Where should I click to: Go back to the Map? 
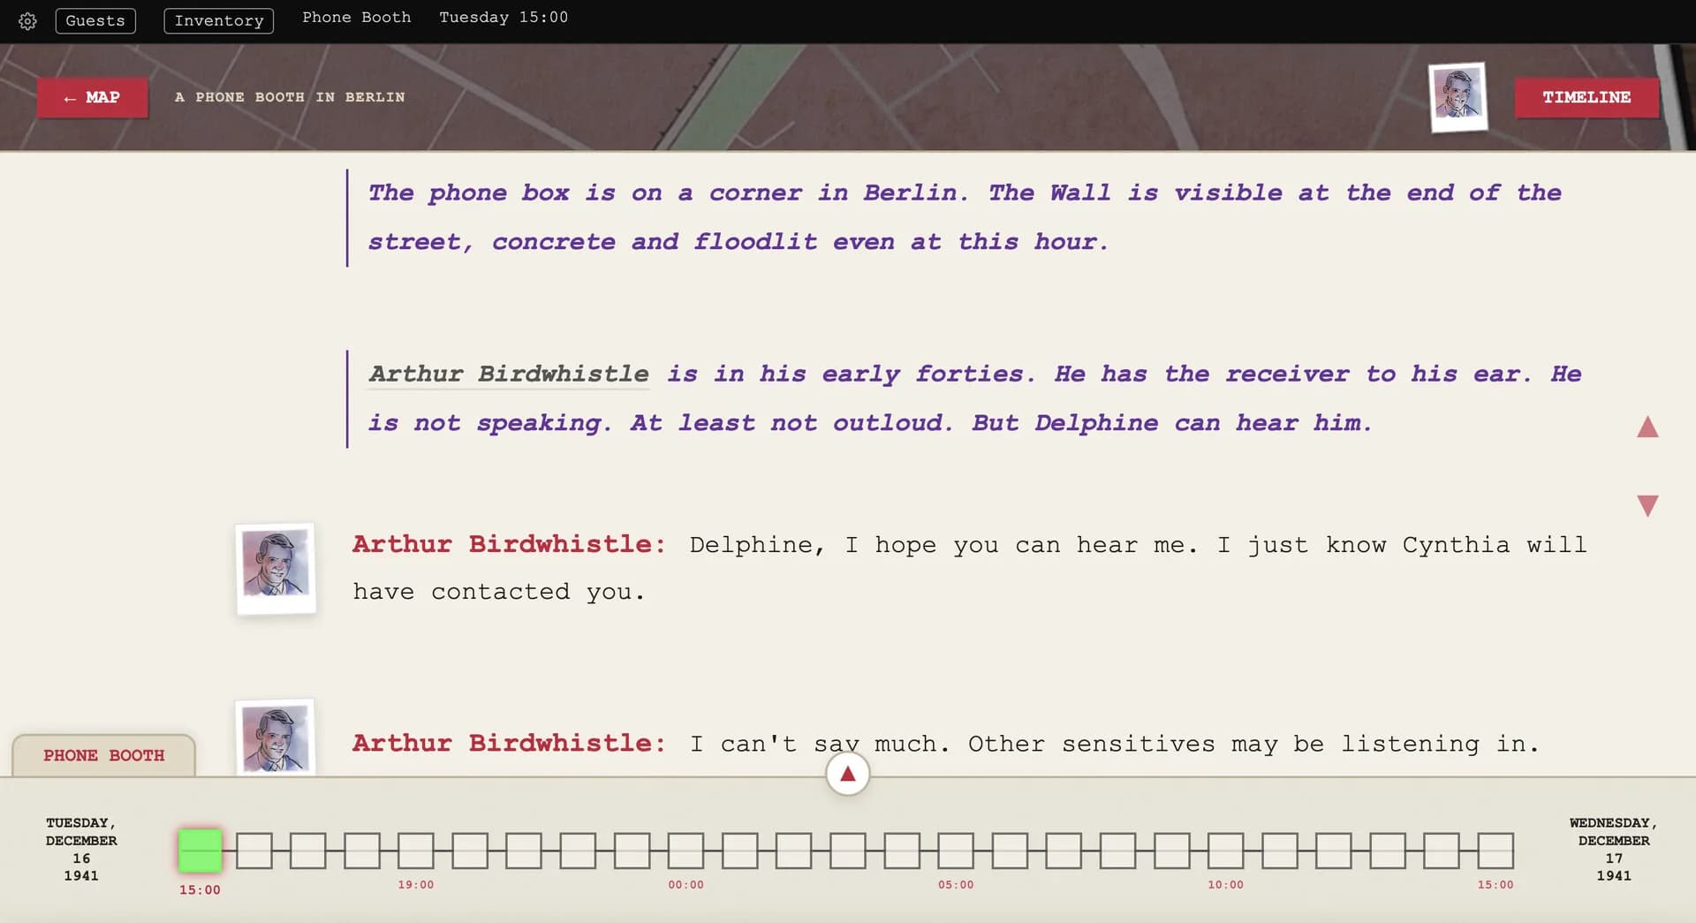click(x=92, y=97)
